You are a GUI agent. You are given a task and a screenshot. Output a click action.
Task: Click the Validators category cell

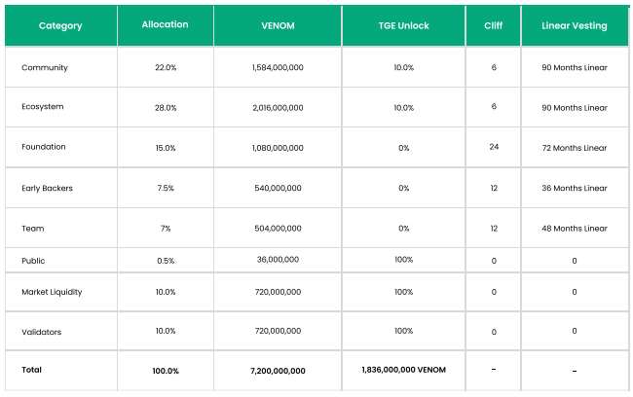(41, 332)
